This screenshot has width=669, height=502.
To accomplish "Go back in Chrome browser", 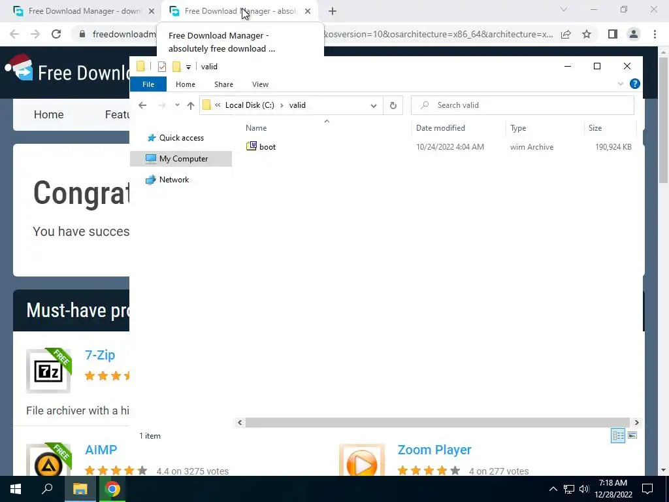I will tap(14, 34).
